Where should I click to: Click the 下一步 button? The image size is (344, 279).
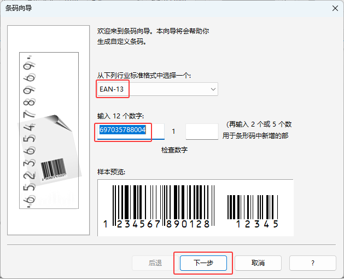203,263
